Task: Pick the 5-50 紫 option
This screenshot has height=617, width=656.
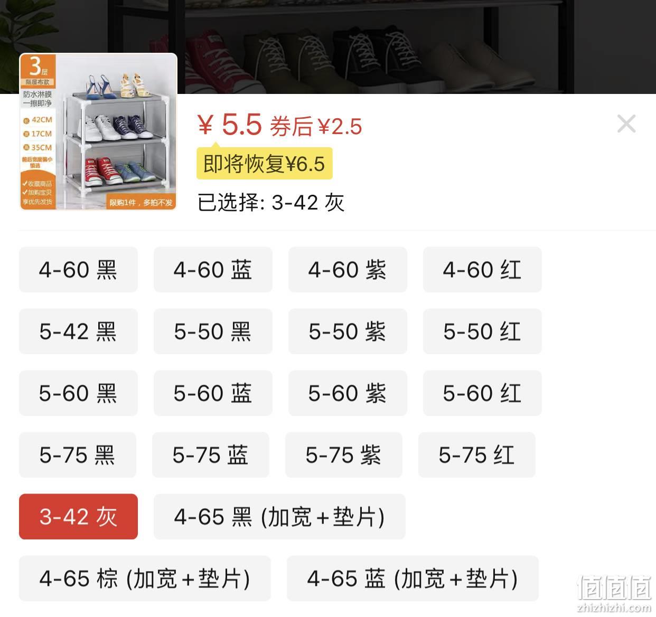Action: 348,331
